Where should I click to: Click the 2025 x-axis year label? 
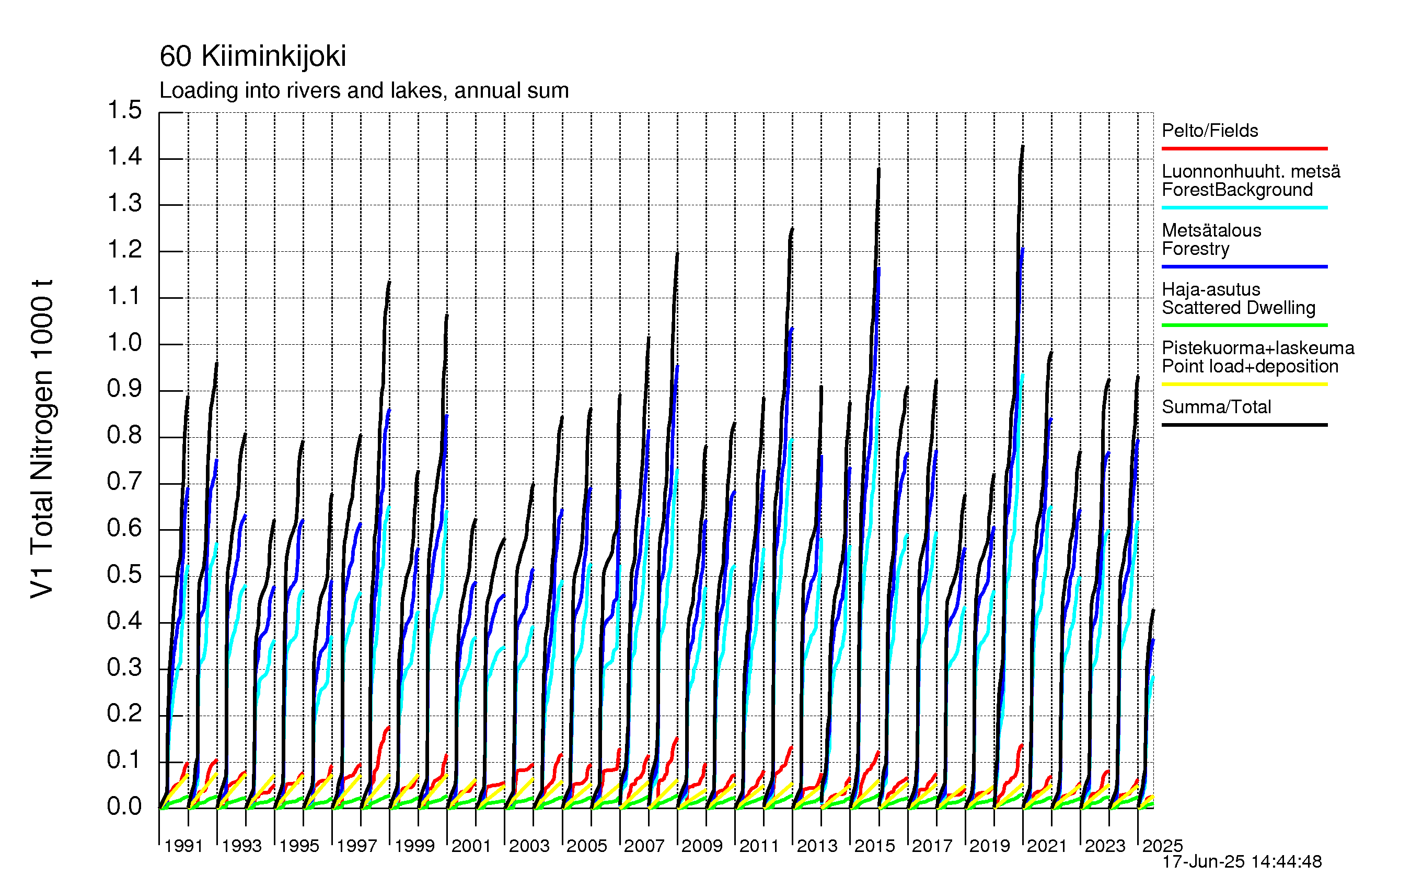(x=1162, y=846)
